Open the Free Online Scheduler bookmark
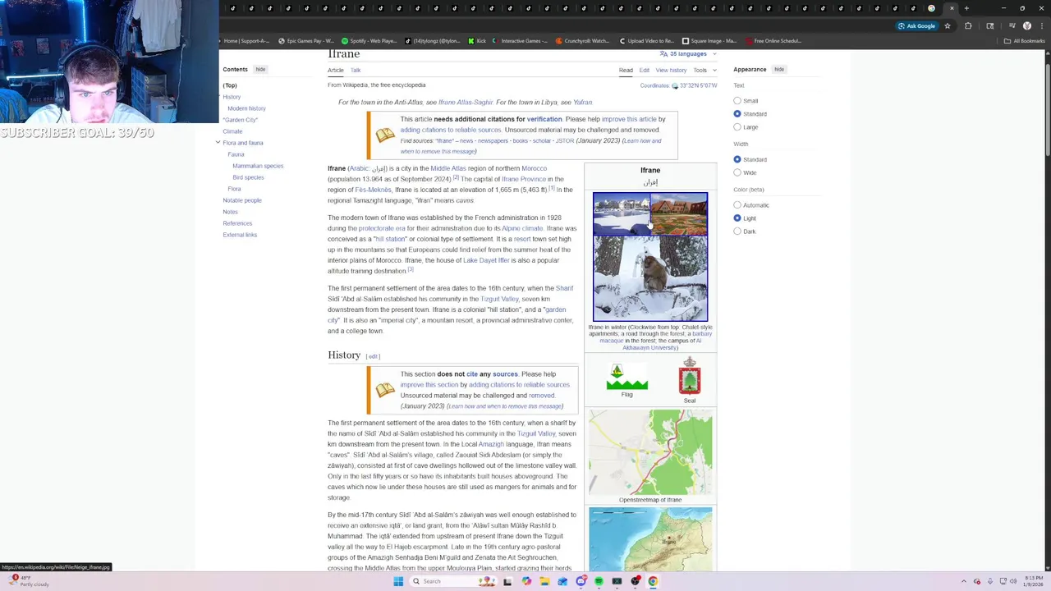 point(773,40)
